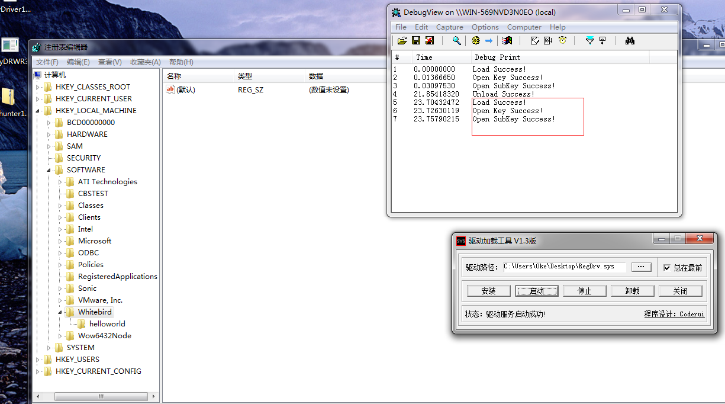Expand the HARDWARE key
Viewport: 725px width, 404px height.
[50, 134]
